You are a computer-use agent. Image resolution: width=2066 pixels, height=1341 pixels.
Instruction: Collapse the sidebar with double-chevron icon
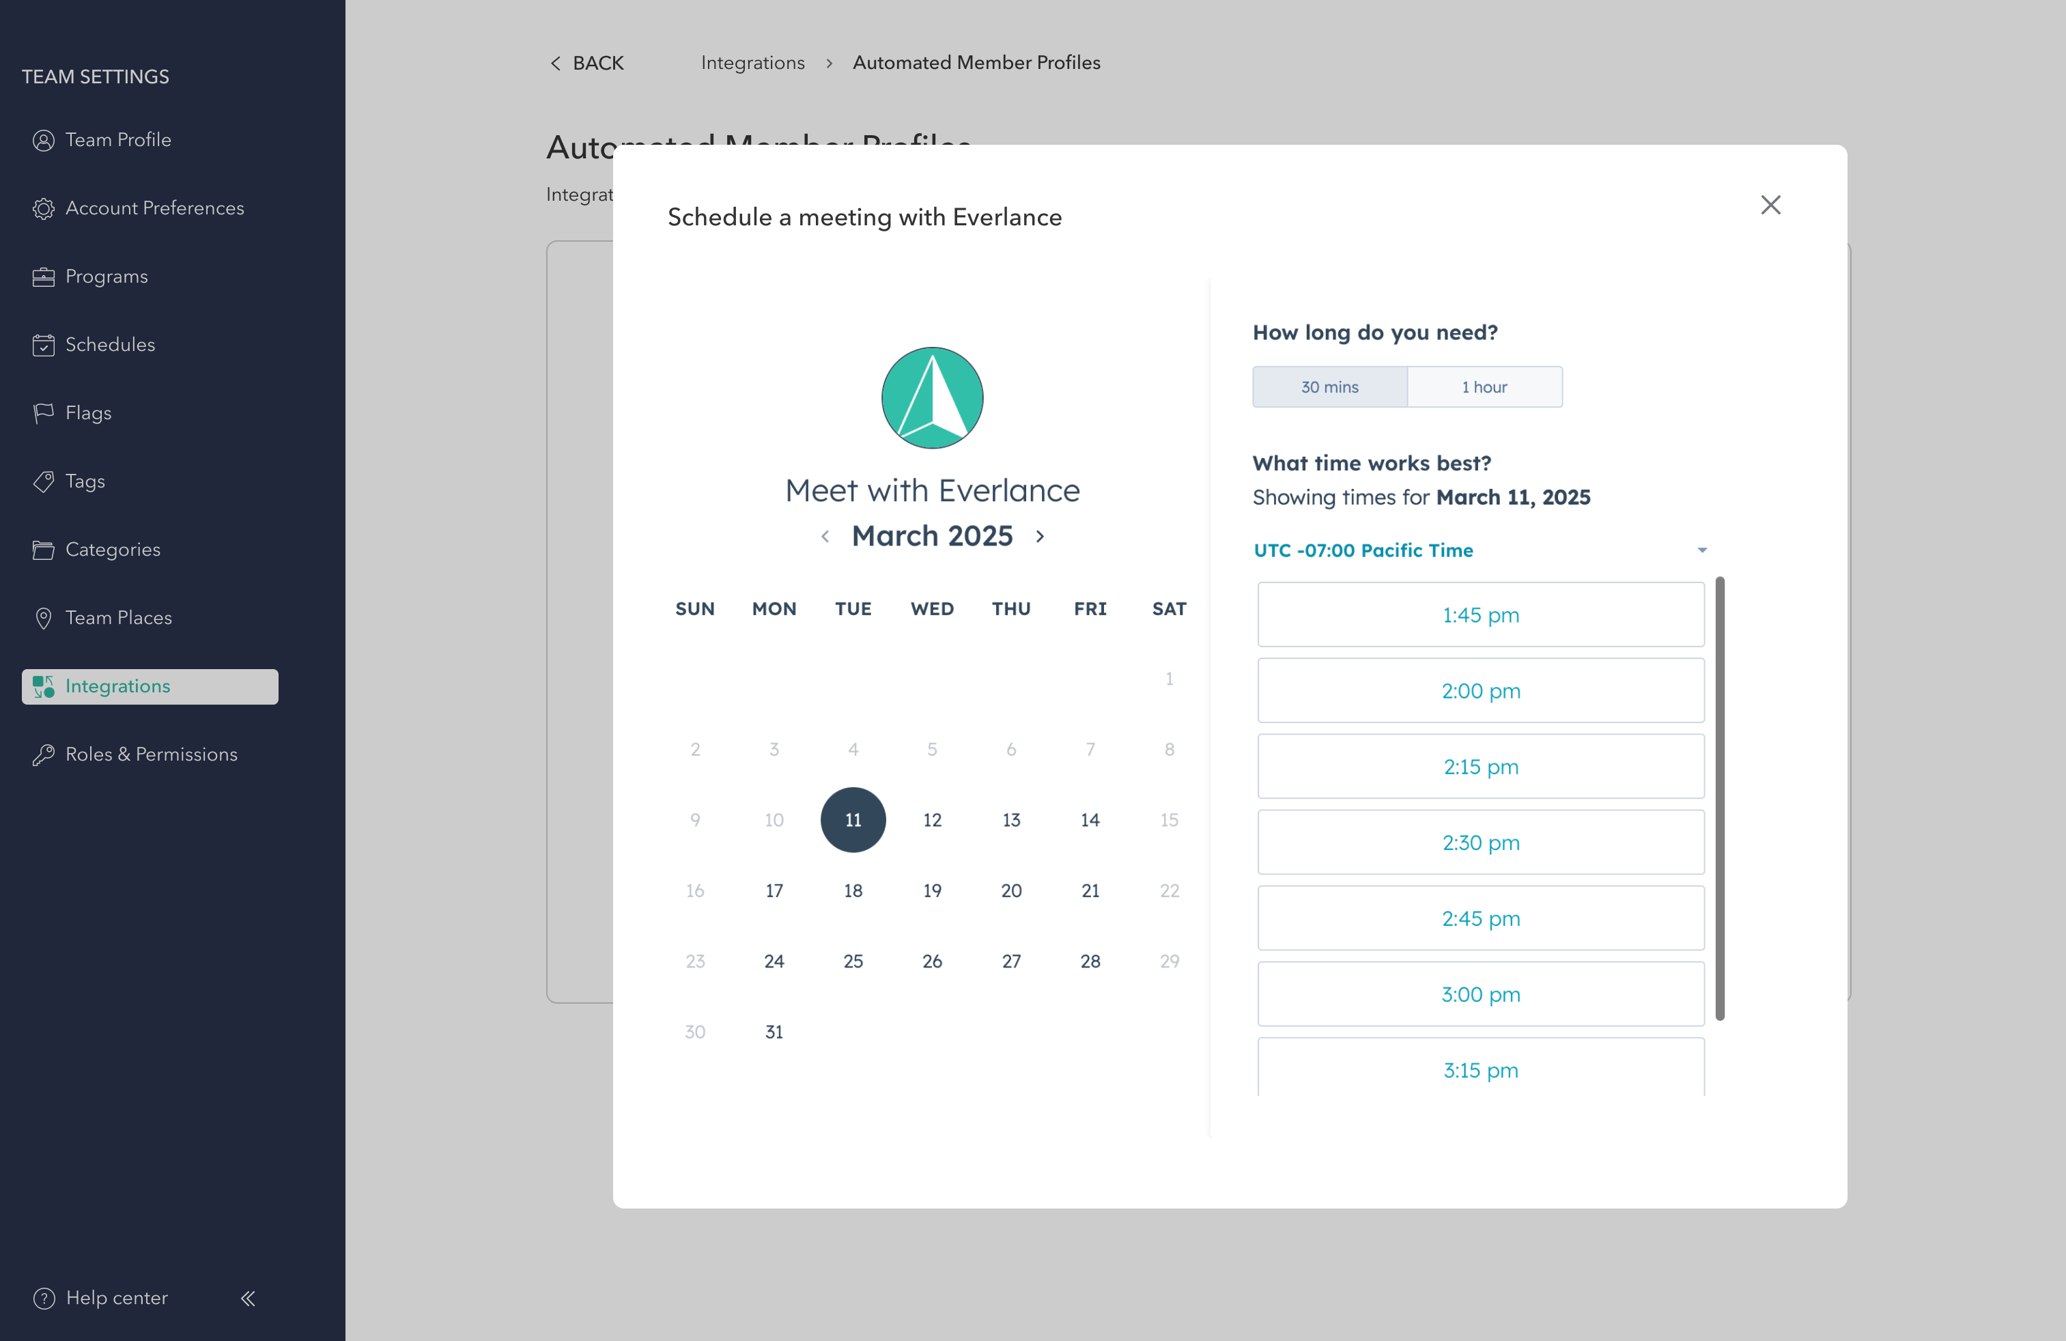point(249,1299)
